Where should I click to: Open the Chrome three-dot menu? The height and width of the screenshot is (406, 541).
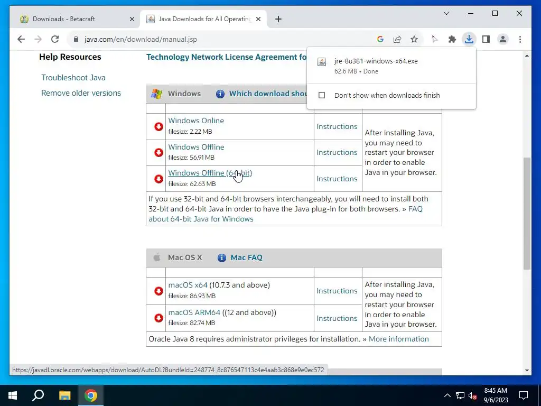(x=520, y=39)
